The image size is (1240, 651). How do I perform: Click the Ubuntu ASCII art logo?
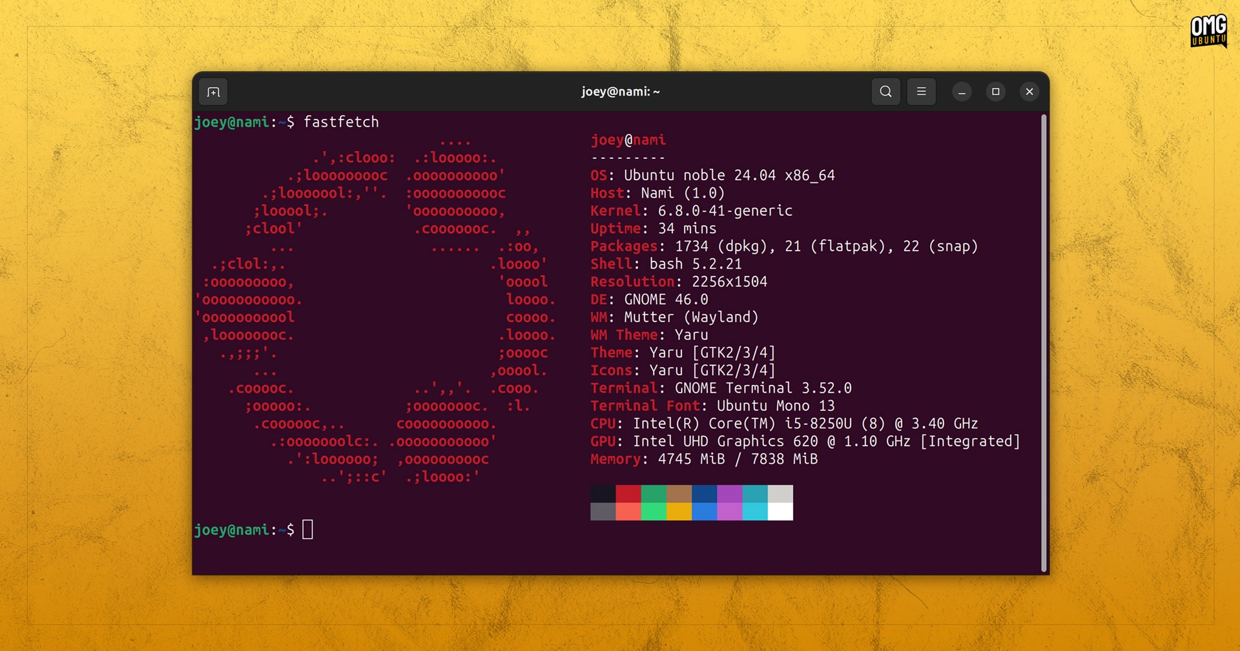[375, 310]
